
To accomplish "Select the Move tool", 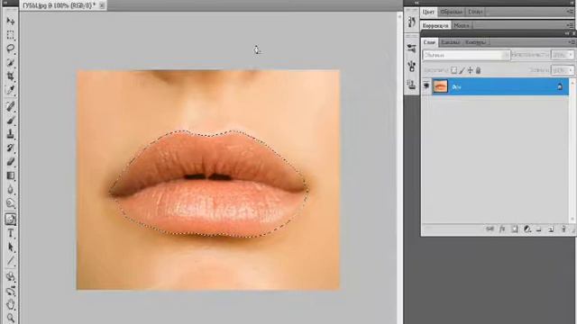I will pyautogui.click(x=10, y=21).
